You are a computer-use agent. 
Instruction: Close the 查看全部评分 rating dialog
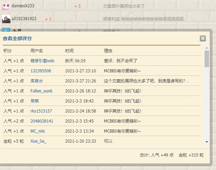click(203, 38)
